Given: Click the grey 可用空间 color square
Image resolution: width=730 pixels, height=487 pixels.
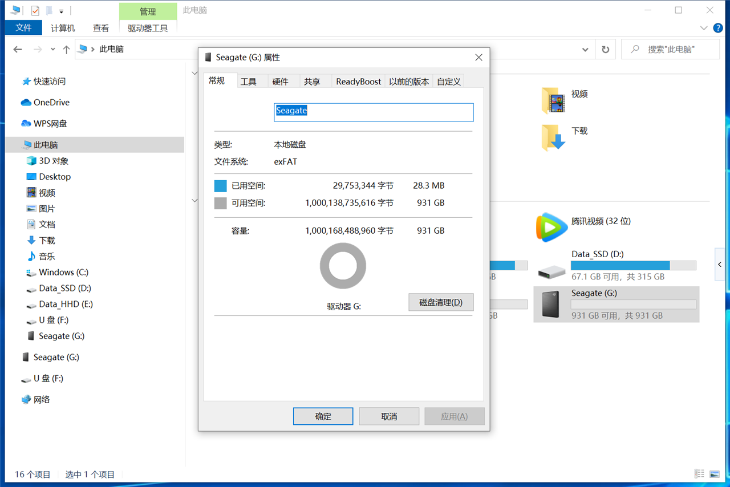Looking at the screenshot, I should point(220,203).
